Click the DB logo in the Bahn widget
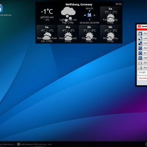 [139, 26]
